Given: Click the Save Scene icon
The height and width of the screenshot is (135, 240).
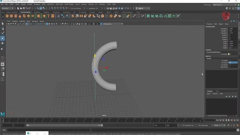Looking at the screenshot, I should click(x=24, y=8).
